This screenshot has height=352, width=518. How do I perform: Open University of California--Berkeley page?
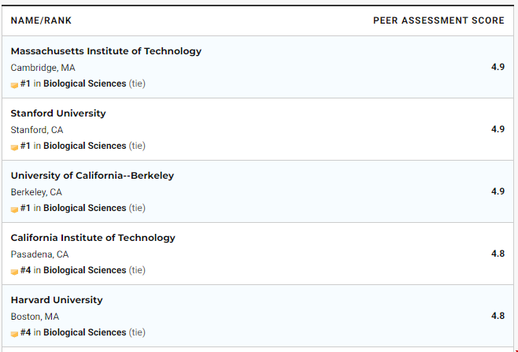point(92,176)
